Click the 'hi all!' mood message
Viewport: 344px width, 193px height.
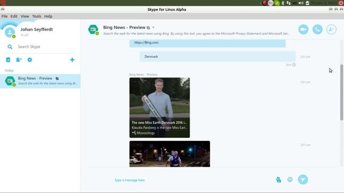[25, 35]
